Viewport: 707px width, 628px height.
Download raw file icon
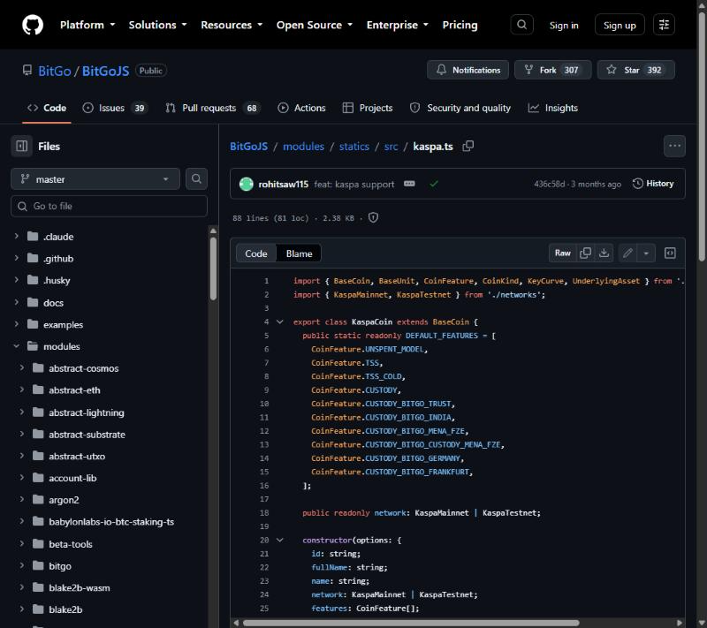tap(604, 253)
